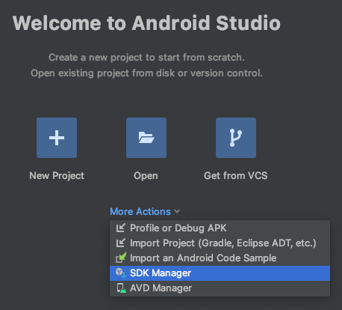Click the Get from VCS text label

[x=236, y=176]
